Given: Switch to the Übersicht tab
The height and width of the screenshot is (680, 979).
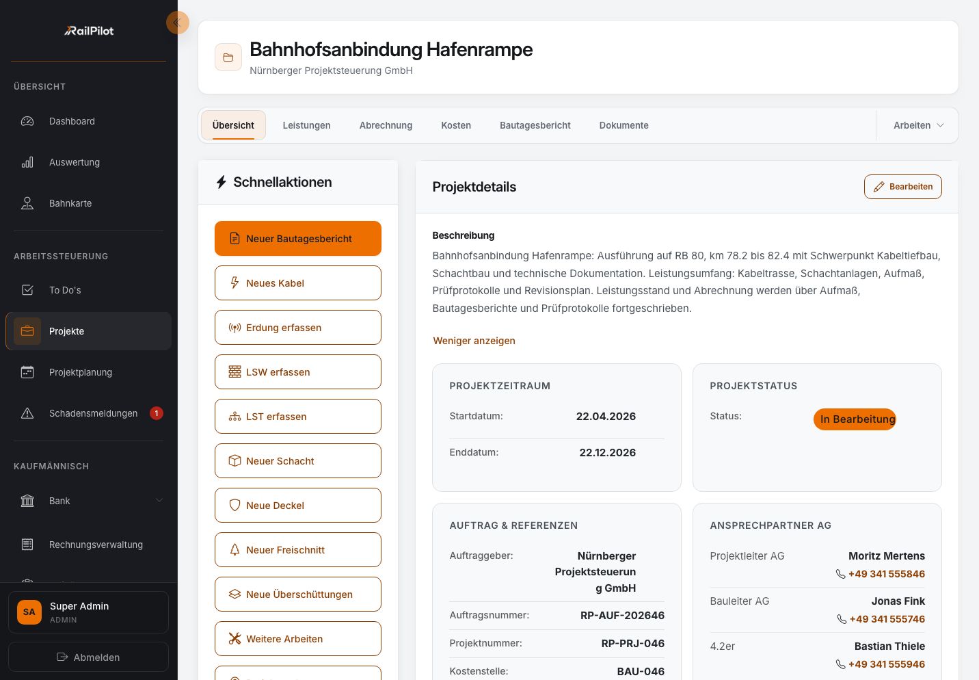Looking at the screenshot, I should [x=233, y=125].
